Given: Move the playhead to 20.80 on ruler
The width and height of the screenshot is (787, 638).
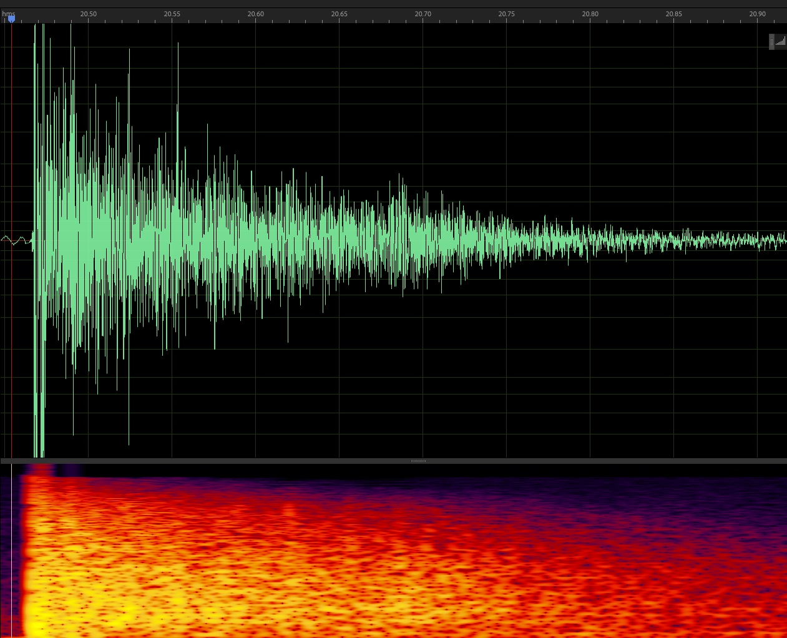Looking at the screenshot, I should point(590,14).
